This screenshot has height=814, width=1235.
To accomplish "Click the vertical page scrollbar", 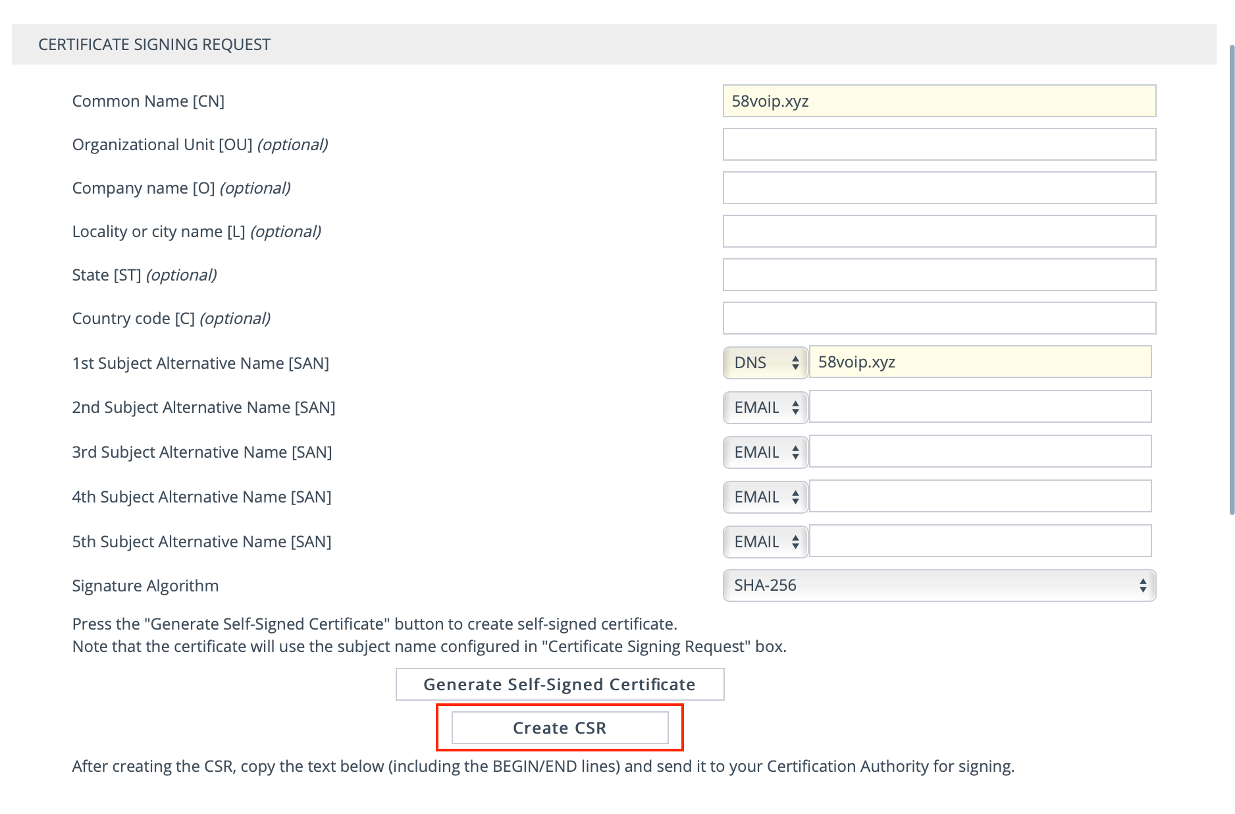I will point(1232,280).
